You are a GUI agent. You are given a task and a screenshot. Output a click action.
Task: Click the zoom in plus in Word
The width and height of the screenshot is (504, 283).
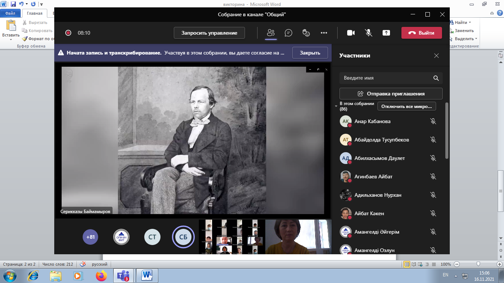pyautogui.click(x=499, y=264)
